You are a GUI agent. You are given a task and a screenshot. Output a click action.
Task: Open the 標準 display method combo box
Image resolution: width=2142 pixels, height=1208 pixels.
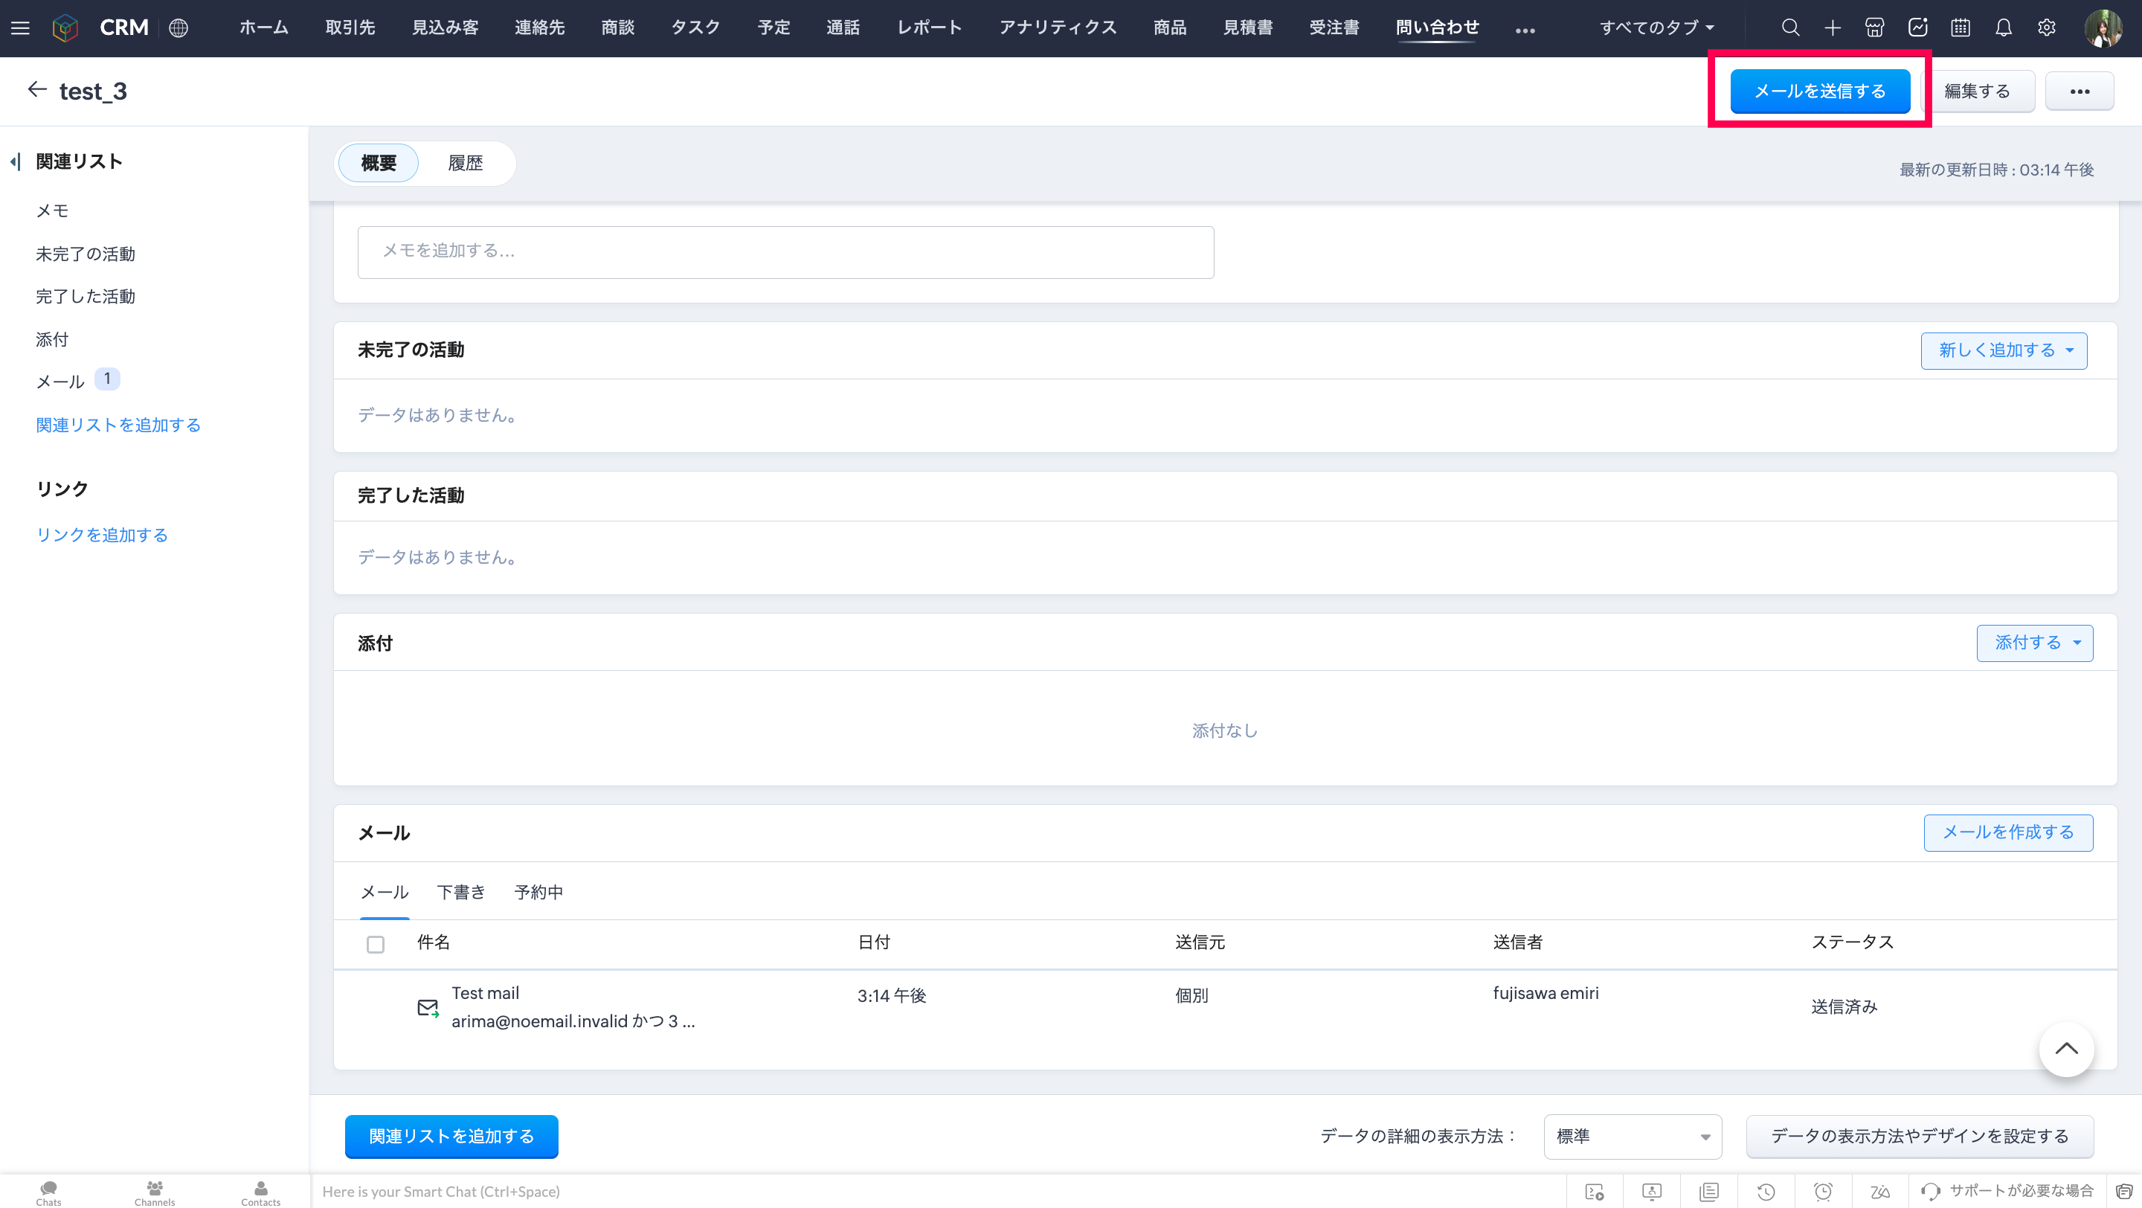(1632, 1136)
